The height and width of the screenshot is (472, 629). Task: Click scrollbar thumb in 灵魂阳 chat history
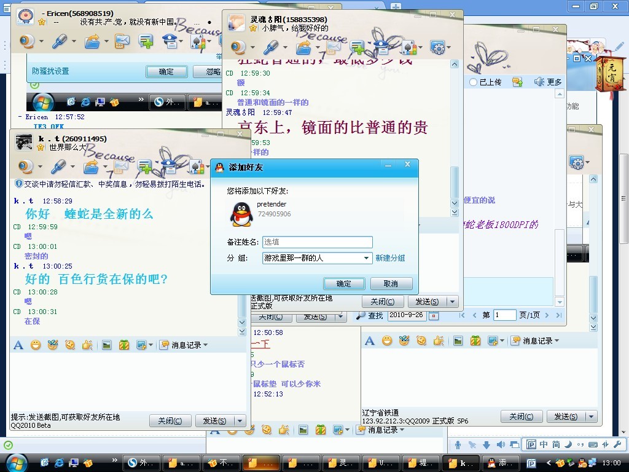pos(455,182)
